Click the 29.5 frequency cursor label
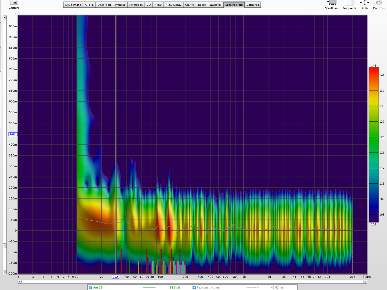Viewport: 387px width, 290px height. (x=115, y=277)
